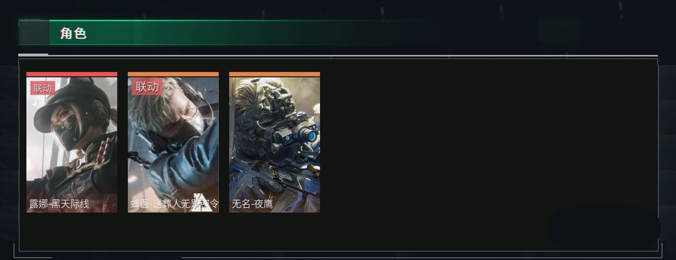Click the white triangle logo on 蜂医 card
Viewport: 676px width, 260px height.
pos(202,202)
